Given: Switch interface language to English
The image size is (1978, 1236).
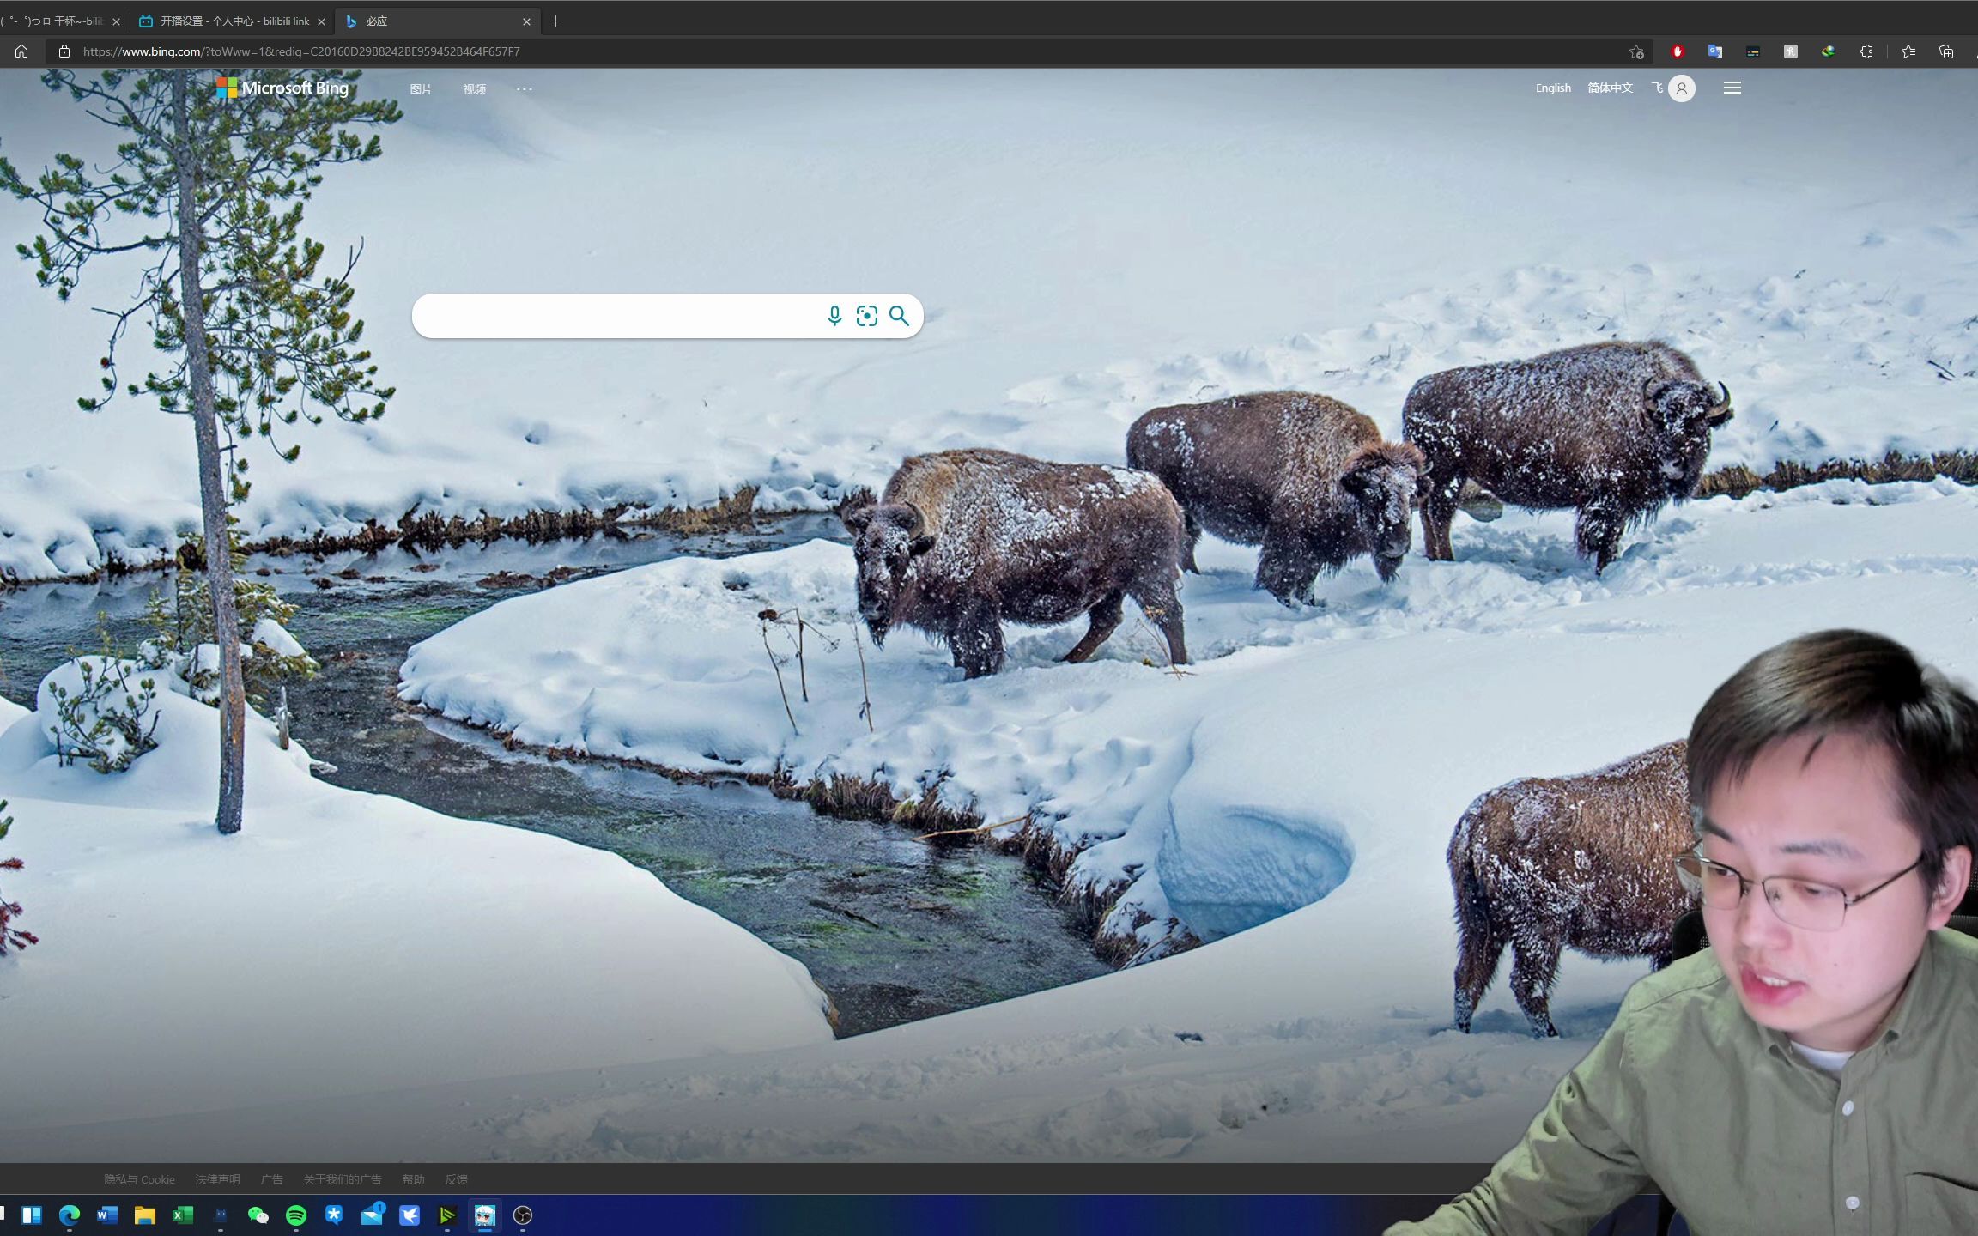Looking at the screenshot, I should (x=1552, y=88).
